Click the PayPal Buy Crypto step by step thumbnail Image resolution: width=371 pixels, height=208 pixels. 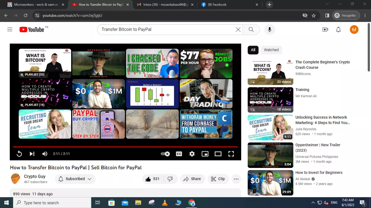(x=99, y=124)
